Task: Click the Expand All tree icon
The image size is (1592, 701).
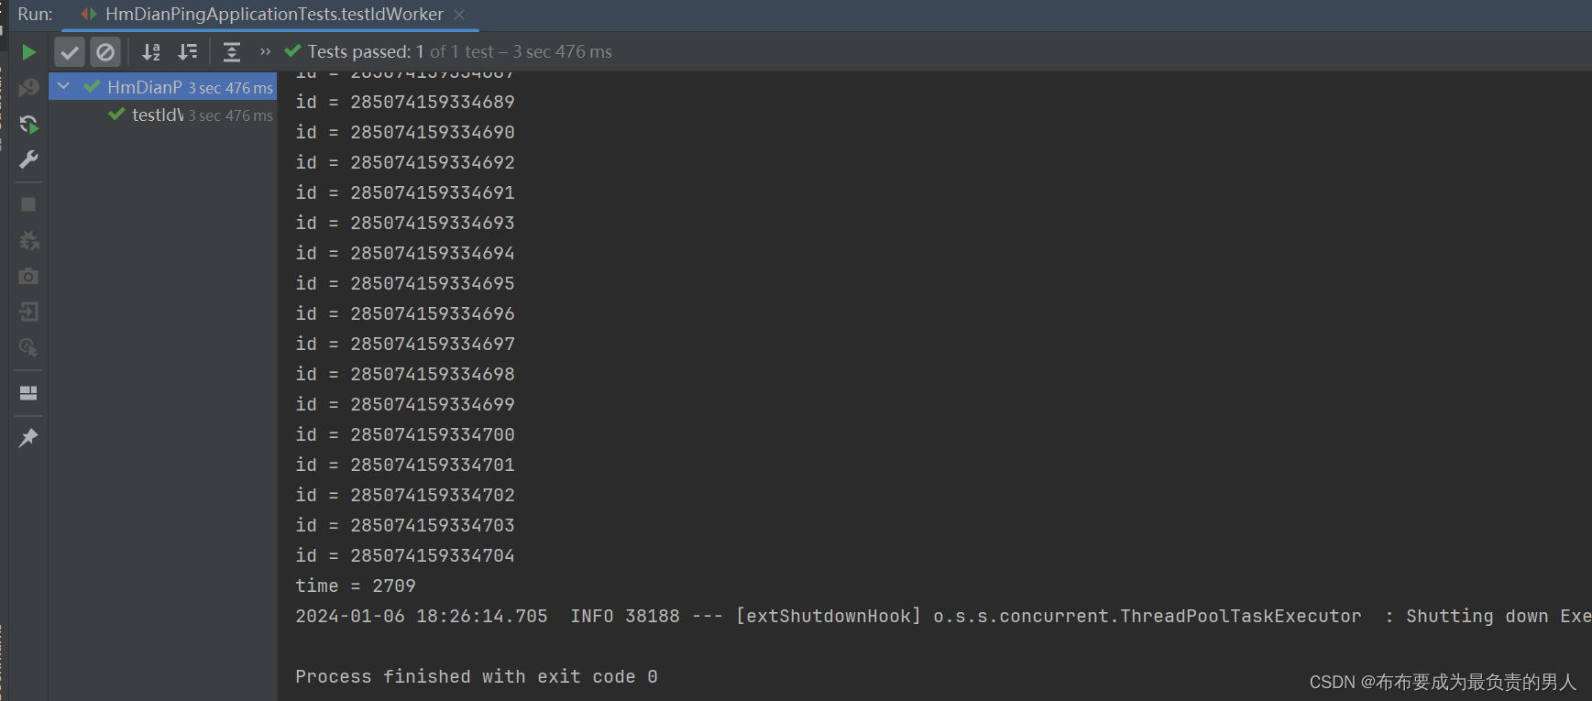Action: click(232, 52)
